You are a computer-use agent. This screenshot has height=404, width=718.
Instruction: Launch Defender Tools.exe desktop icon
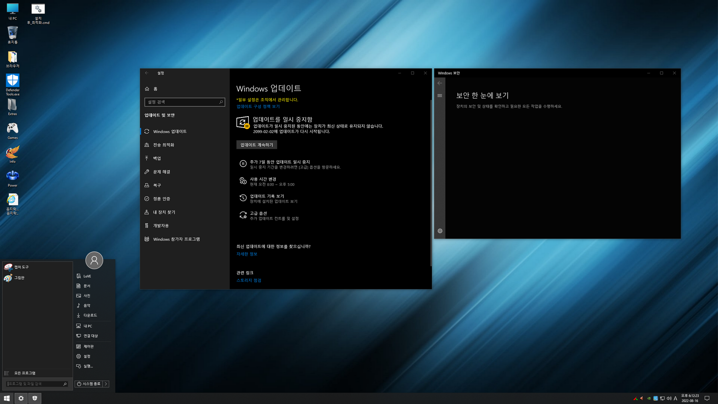[x=12, y=85]
